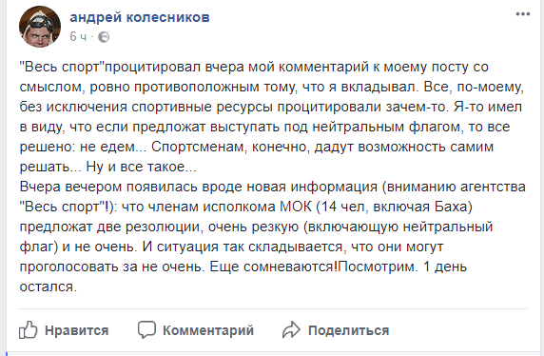544x356 pixels.
Task: Open the андрей колесников profile link
Action: [140, 17]
